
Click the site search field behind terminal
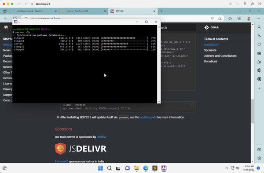click(178, 27)
